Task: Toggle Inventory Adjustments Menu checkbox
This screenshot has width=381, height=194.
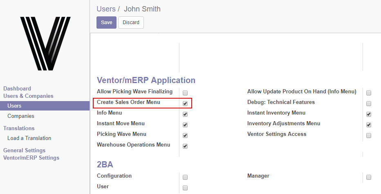Action: click(x=369, y=125)
